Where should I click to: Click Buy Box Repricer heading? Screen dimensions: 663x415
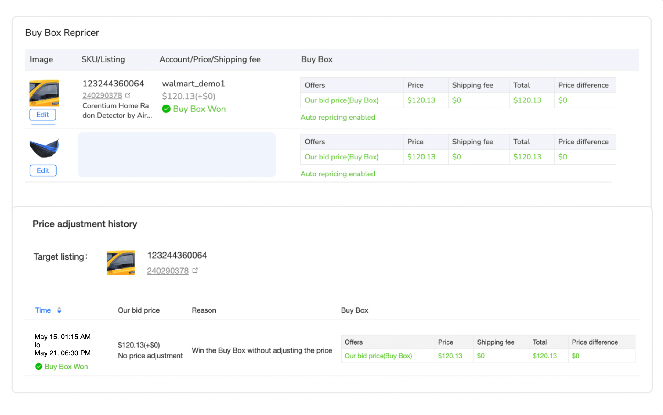(62, 33)
